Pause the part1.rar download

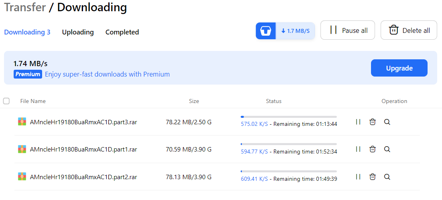358,149
